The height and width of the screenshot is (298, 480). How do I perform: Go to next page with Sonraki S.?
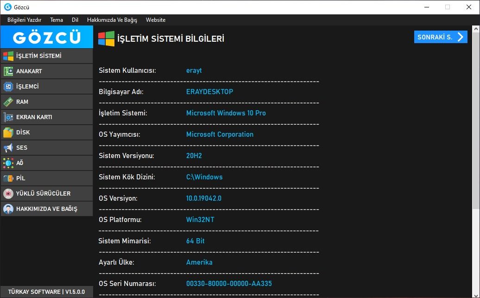441,37
